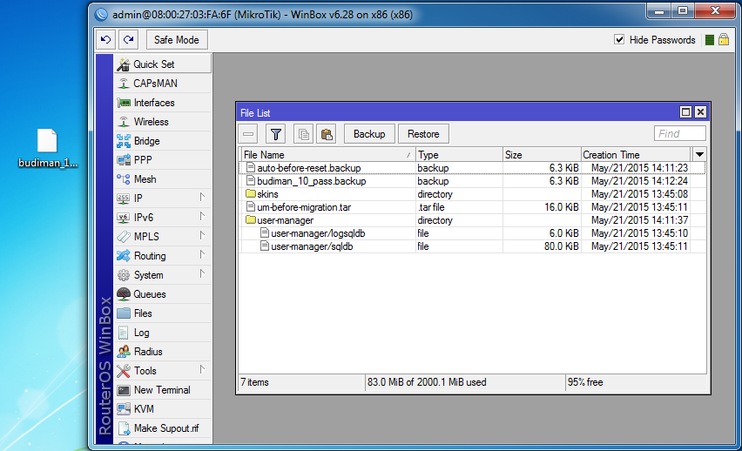Expand the IP submenu arrow
Screen dimensions: 742x451
point(202,197)
